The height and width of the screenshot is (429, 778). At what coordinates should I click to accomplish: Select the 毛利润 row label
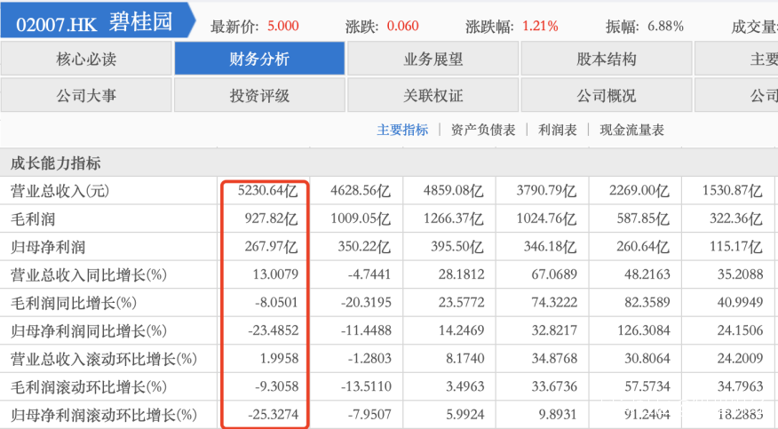[33, 218]
